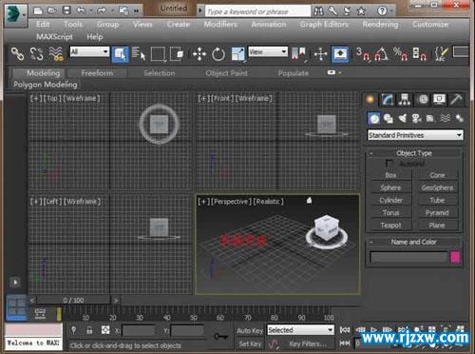Toggle Percent Snap

[x=400, y=54]
